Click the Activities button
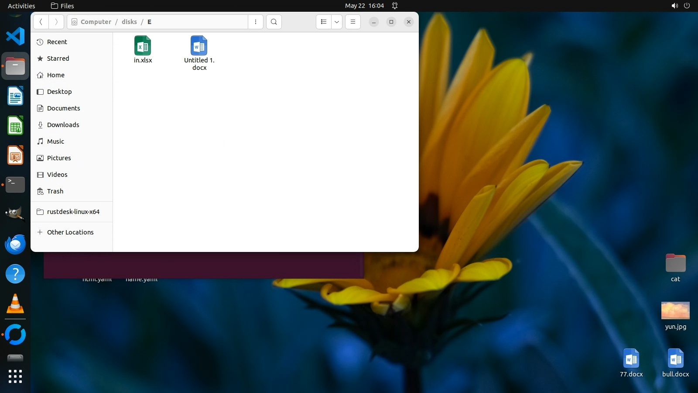The height and width of the screenshot is (393, 698). pos(21,6)
